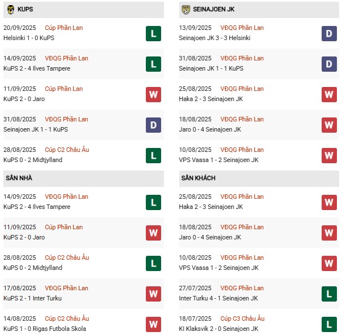
Task: Click the L badge for Inter Turku 4-1 Seinajoen JK
Action: 329,294
